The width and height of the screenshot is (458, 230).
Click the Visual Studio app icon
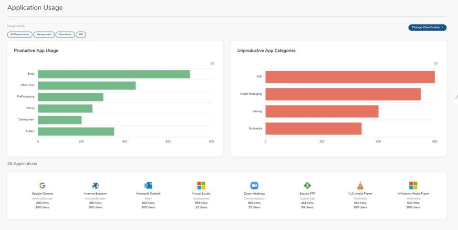[x=201, y=185]
